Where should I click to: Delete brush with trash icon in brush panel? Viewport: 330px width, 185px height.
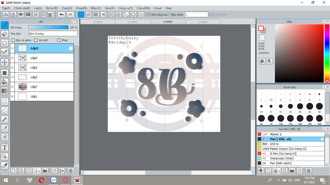click(x=308, y=171)
